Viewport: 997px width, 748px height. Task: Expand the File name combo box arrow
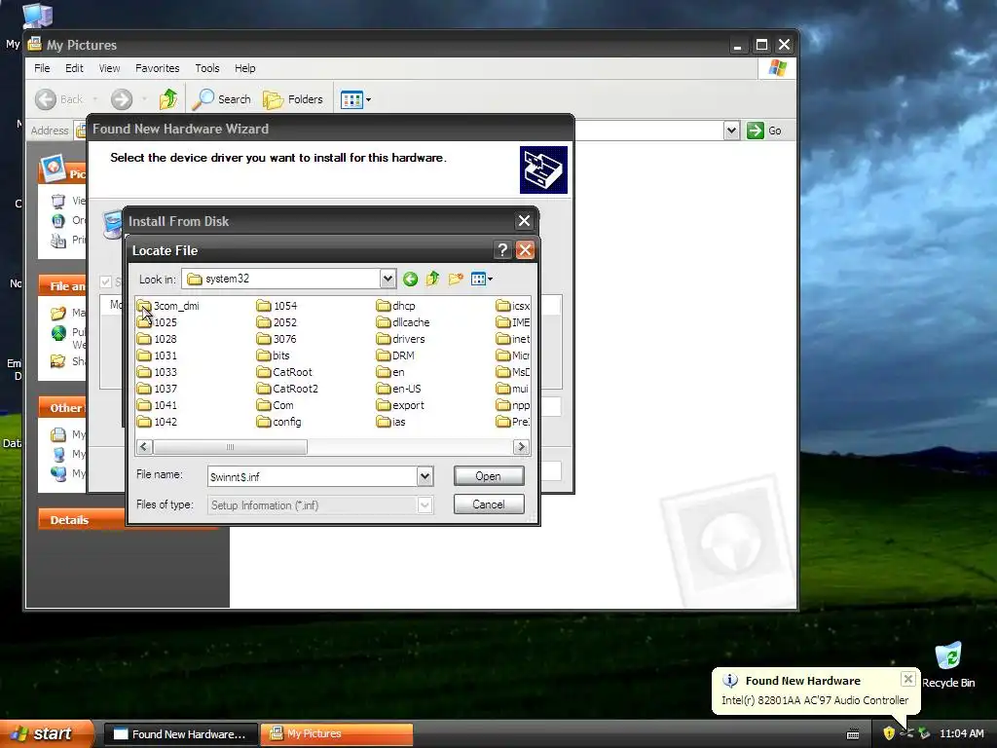(425, 475)
